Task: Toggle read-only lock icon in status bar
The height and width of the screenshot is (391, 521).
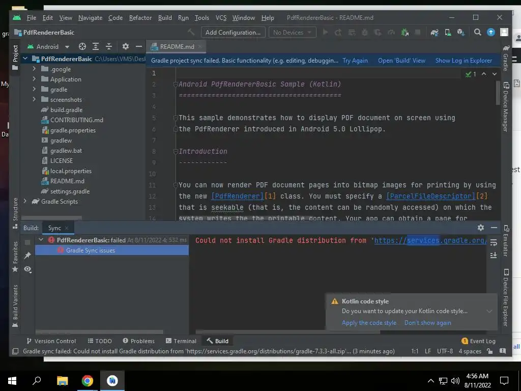Action: [x=489, y=351]
